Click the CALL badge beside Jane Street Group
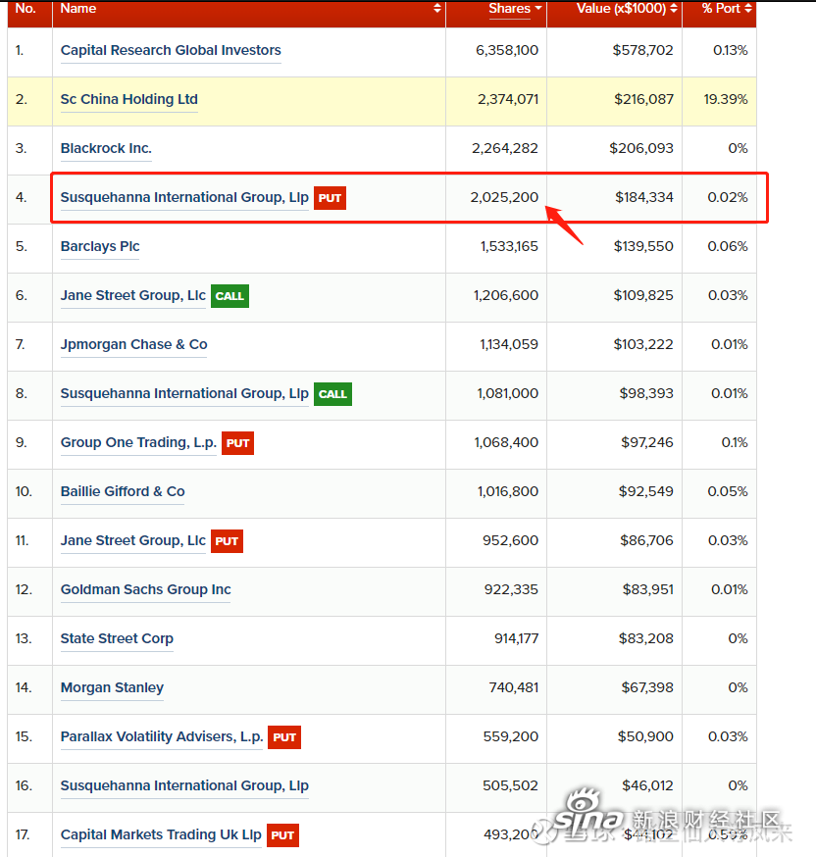Screen dimensions: 816x857 point(229,296)
